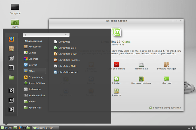
Task: Open Files folder icon in favorites sidebar
Action: [x=11, y=77]
